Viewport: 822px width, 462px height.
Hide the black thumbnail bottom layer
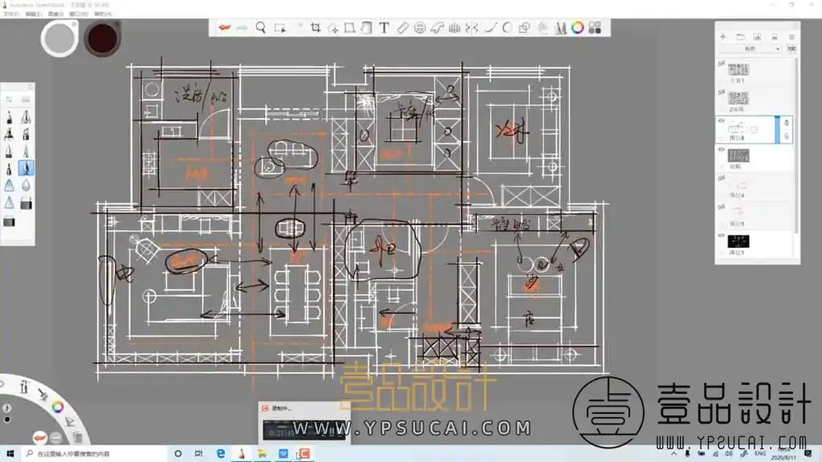722,236
